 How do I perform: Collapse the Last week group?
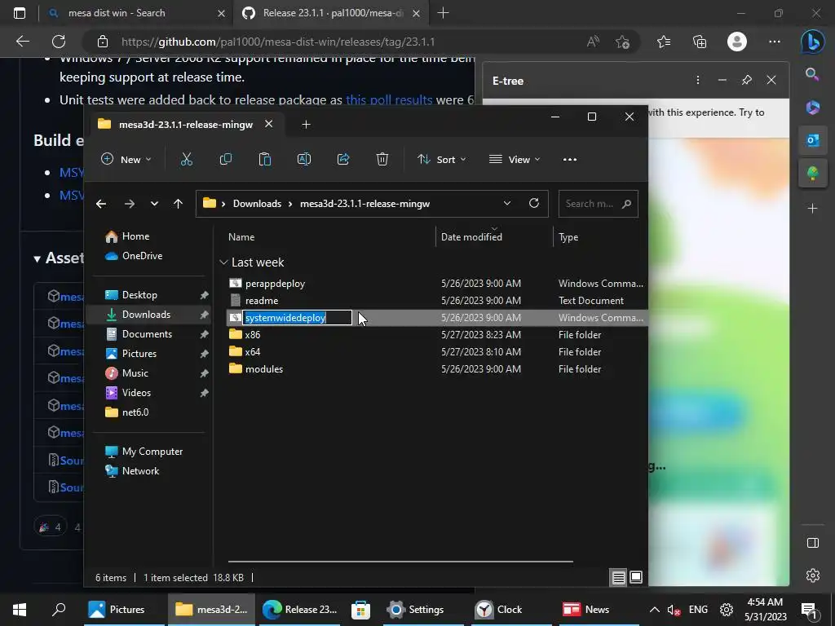click(x=224, y=262)
